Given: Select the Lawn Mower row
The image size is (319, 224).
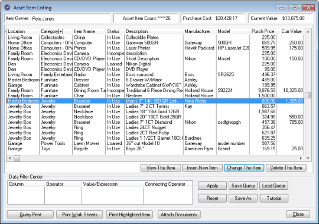Looking at the screenshot, I should 155,143.
